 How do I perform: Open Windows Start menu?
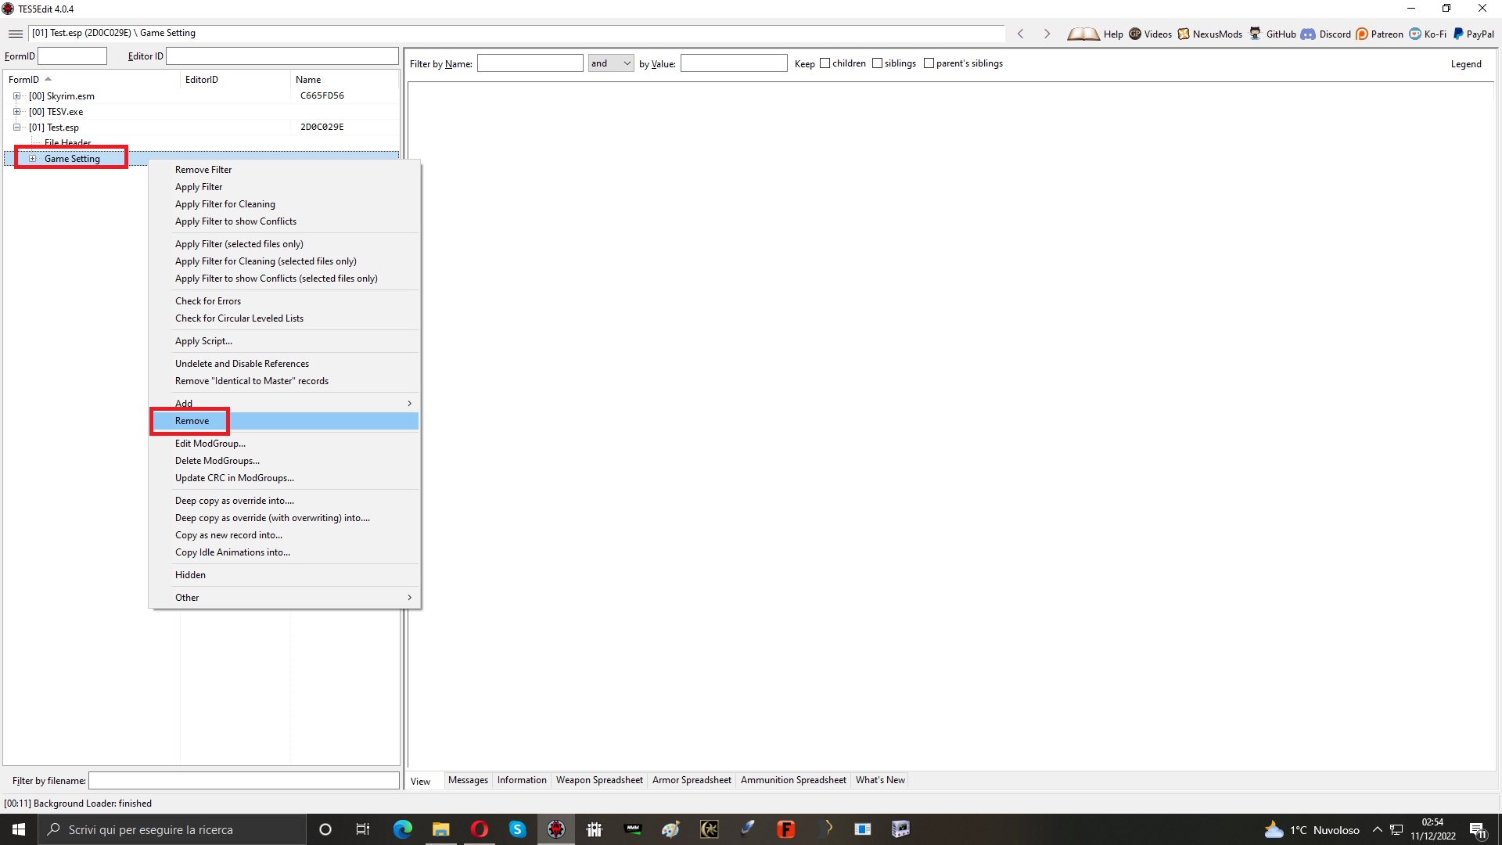(x=19, y=829)
